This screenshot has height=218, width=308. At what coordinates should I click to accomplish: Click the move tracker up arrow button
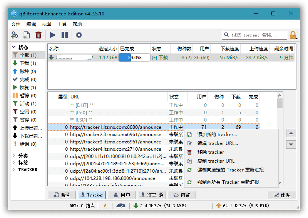pos(291,133)
